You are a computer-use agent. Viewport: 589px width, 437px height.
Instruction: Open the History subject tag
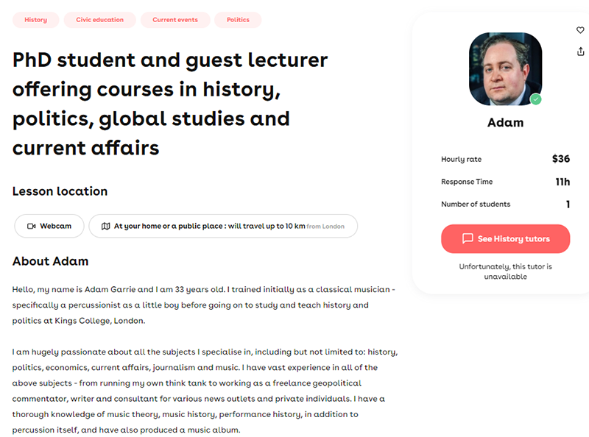click(x=35, y=20)
